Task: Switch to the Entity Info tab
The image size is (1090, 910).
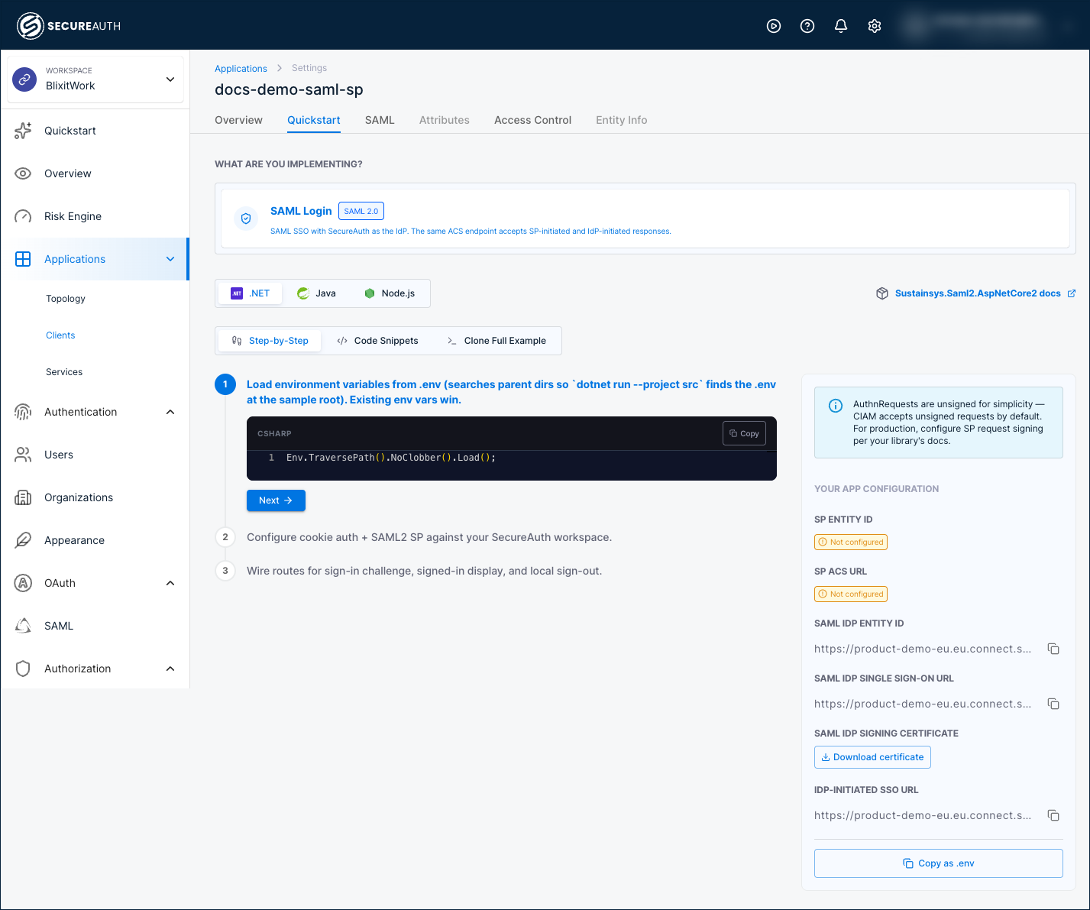Action: (x=621, y=120)
